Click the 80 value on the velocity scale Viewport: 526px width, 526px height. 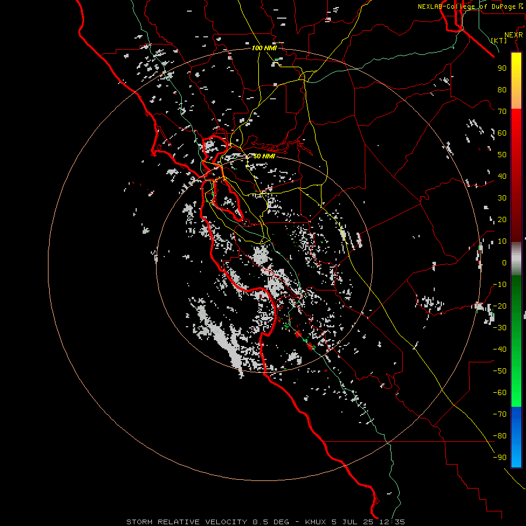[502, 90]
